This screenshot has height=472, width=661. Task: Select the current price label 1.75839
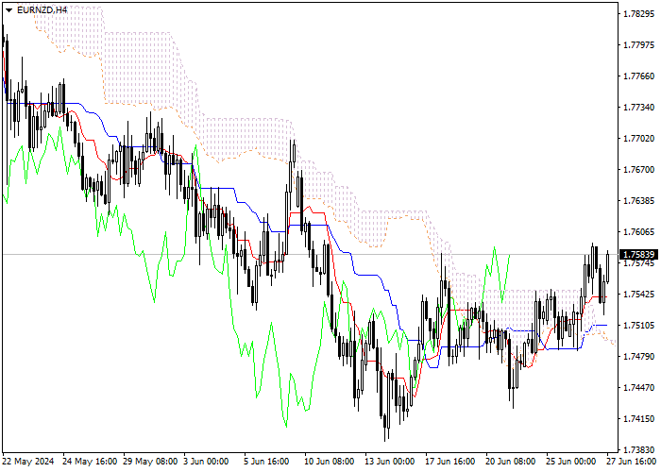click(x=639, y=255)
